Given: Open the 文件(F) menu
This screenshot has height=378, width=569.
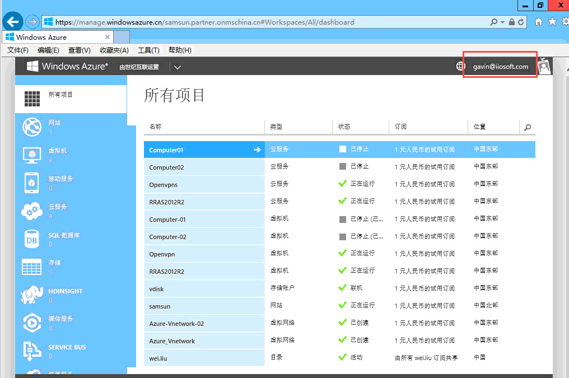Looking at the screenshot, I should (x=18, y=50).
